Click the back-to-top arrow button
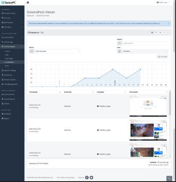This screenshot has height=182, width=176. pyautogui.click(x=169, y=179)
